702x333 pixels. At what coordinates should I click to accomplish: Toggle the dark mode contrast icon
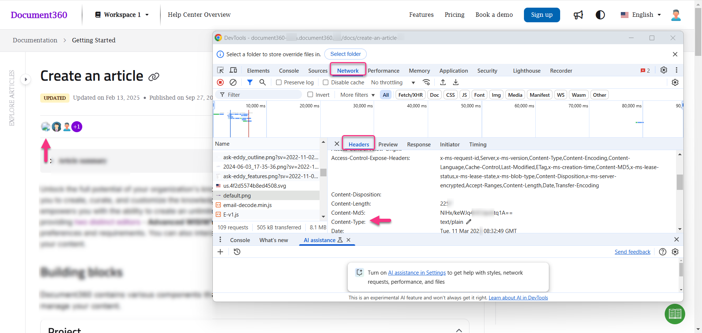pos(600,15)
